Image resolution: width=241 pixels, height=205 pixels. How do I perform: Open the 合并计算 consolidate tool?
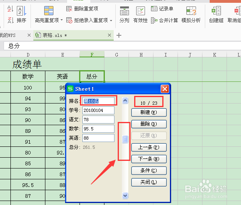pyautogui.click(x=164, y=20)
